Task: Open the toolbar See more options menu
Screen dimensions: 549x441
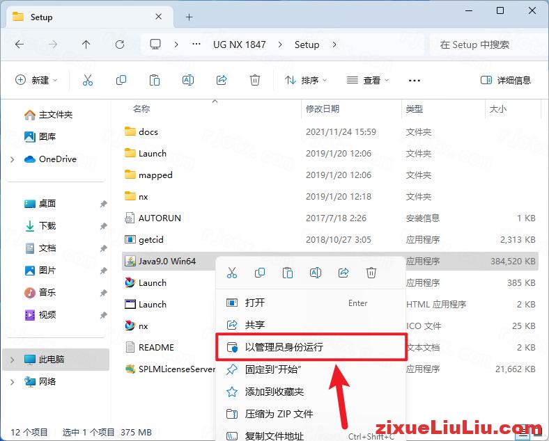Action: 415,81
